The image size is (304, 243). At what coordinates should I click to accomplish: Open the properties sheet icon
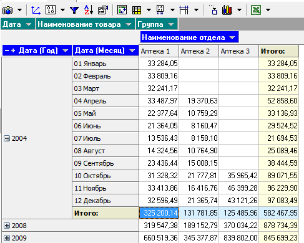pyautogui.click(x=103, y=10)
